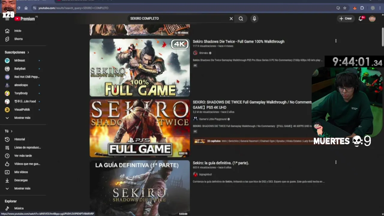This screenshot has width=384, height=216.
Task: Open Gamer's Little Playground channel name
Action: [213, 119]
